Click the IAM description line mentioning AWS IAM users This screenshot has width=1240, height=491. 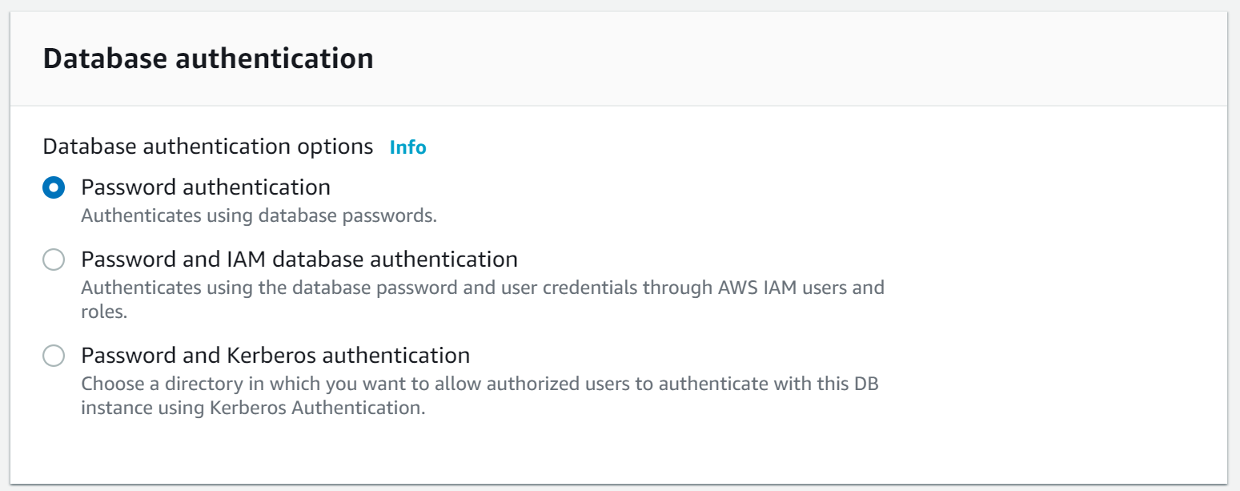[483, 288]
